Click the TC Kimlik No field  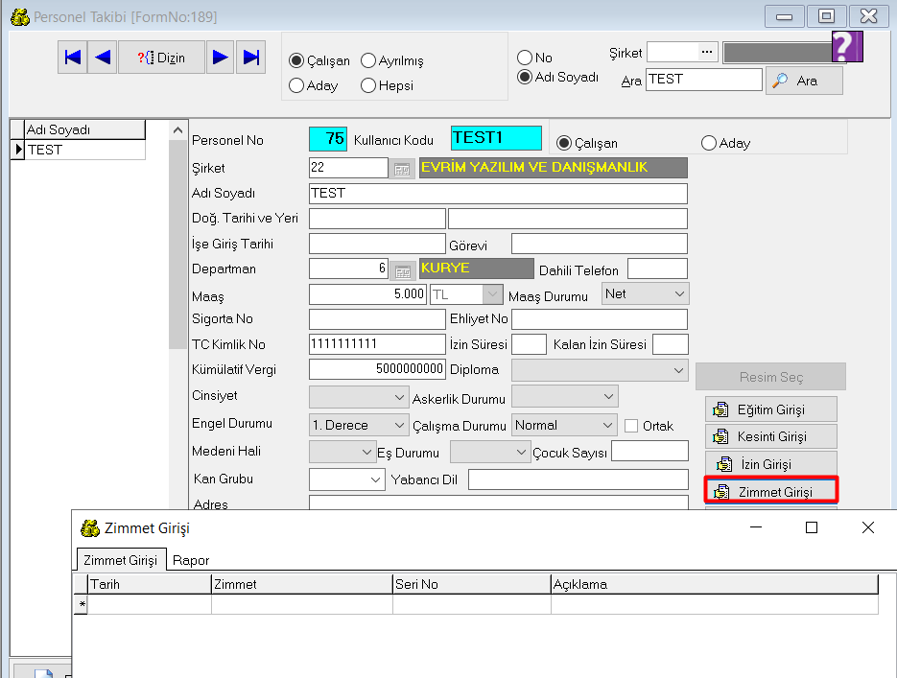[x=377, y=344]
